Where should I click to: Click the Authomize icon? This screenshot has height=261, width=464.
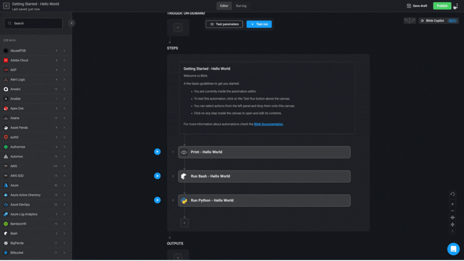[6, 147]
